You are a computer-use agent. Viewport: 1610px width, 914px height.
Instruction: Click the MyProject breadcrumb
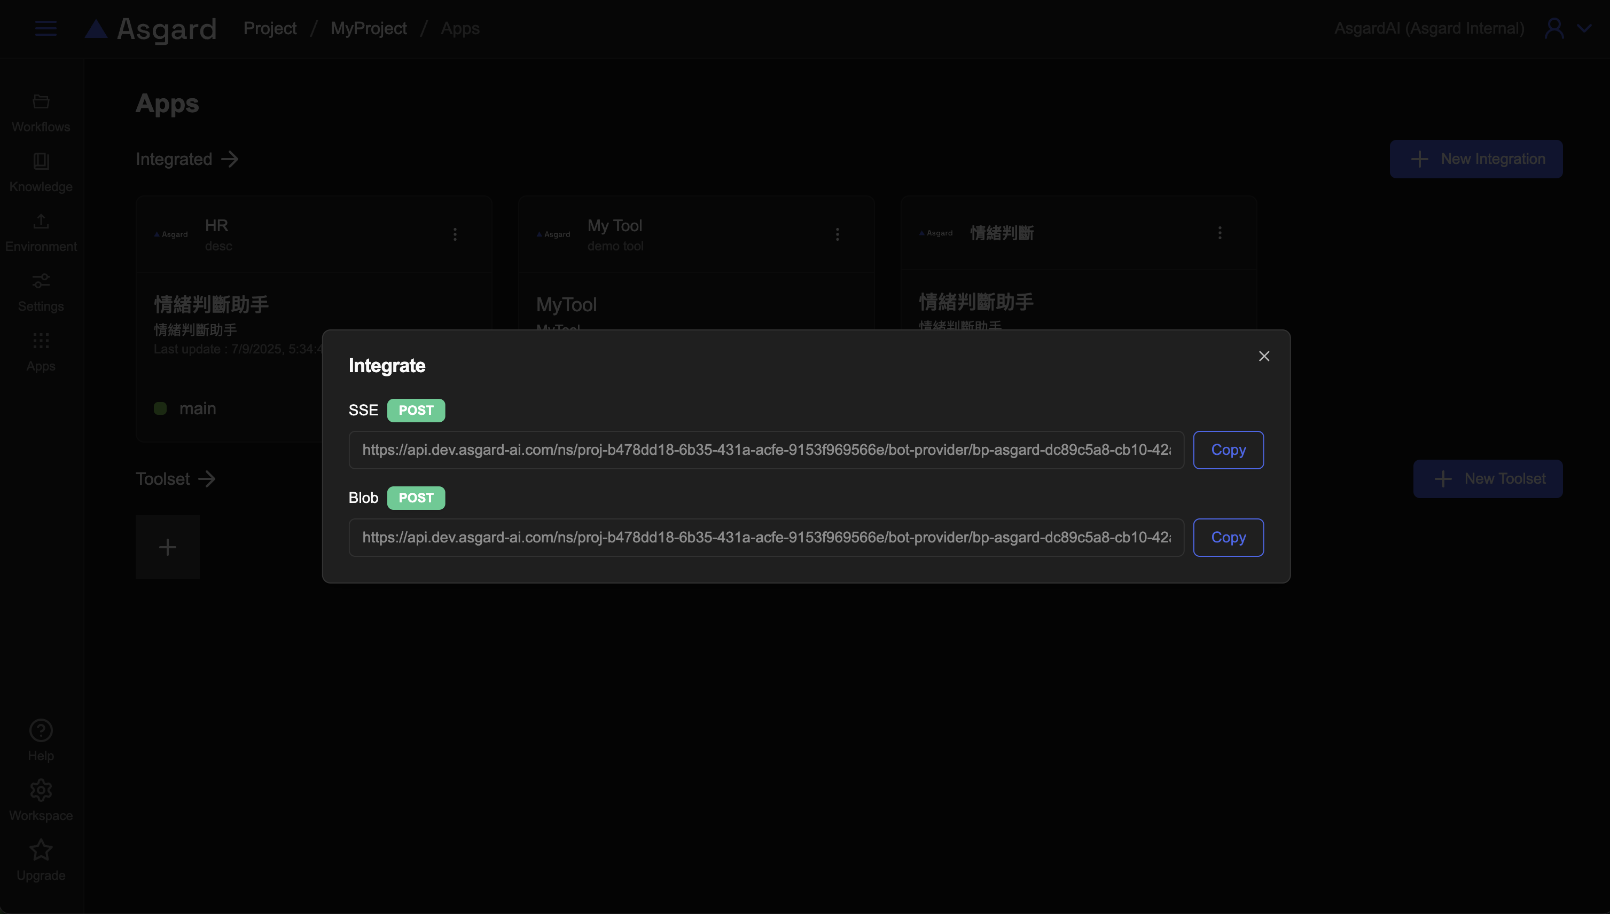(x=368, y=28)
